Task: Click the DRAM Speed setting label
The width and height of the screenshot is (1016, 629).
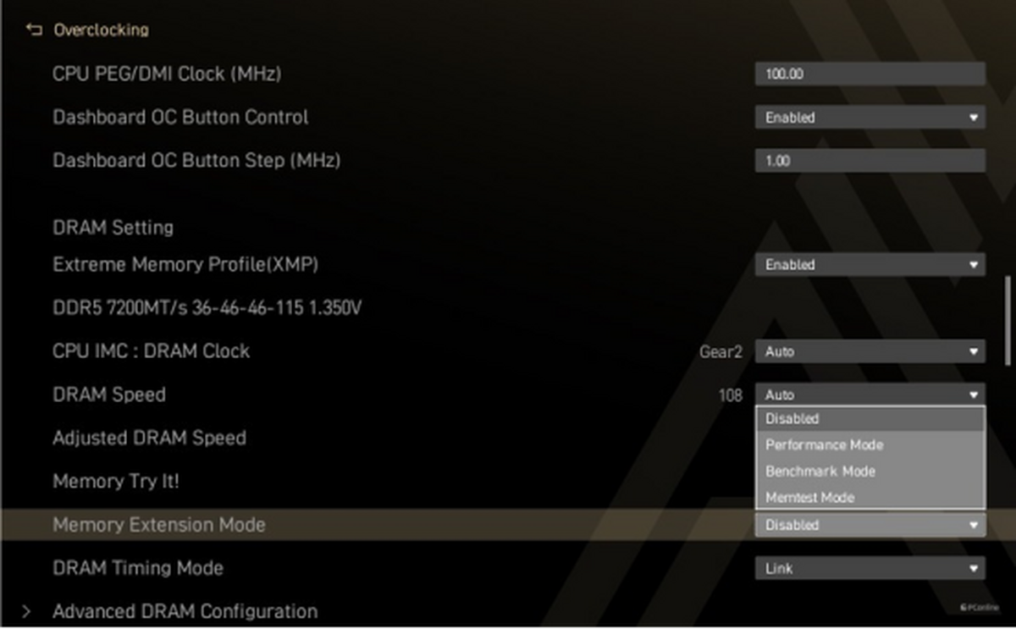Action: coord(109,395)
